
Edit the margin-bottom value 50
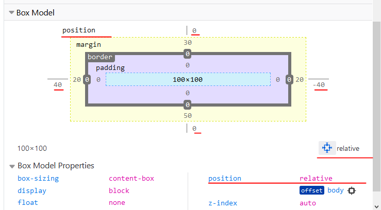188,115
